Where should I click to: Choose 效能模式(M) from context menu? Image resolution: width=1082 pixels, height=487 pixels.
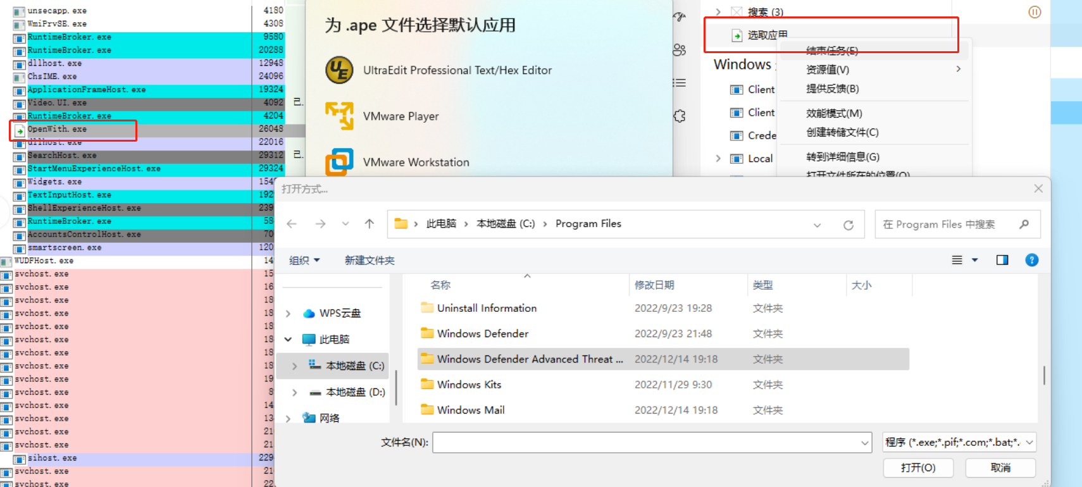pyautogui.click(x=874, y=113)
